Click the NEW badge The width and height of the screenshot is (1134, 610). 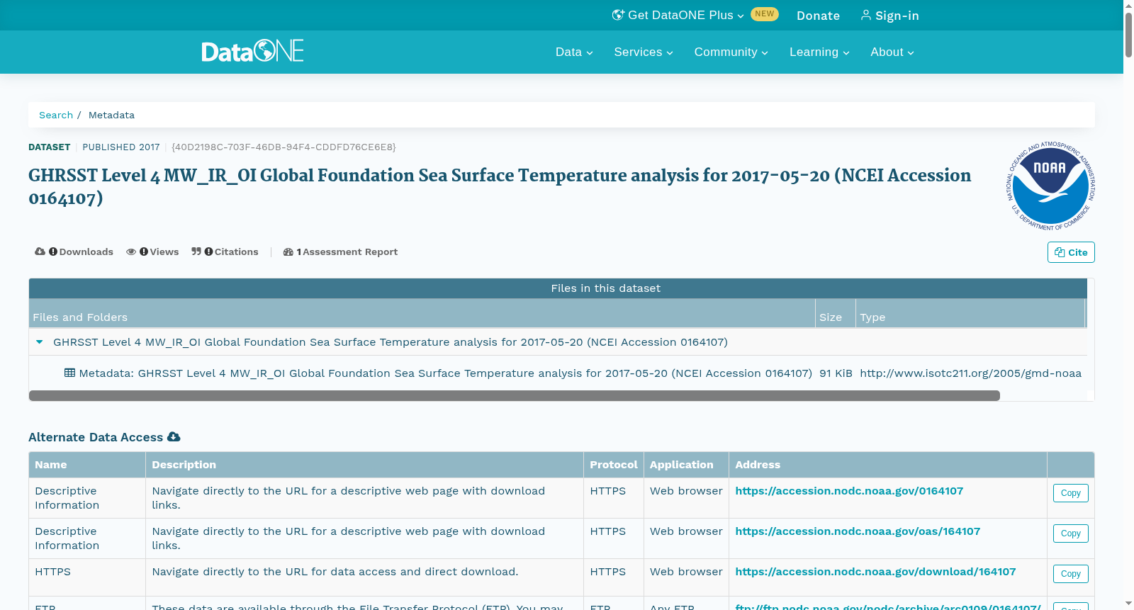coord(765,14)
